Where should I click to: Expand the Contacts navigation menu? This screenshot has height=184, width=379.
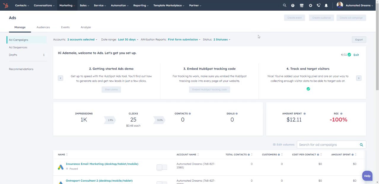click(x=22, y=5)
